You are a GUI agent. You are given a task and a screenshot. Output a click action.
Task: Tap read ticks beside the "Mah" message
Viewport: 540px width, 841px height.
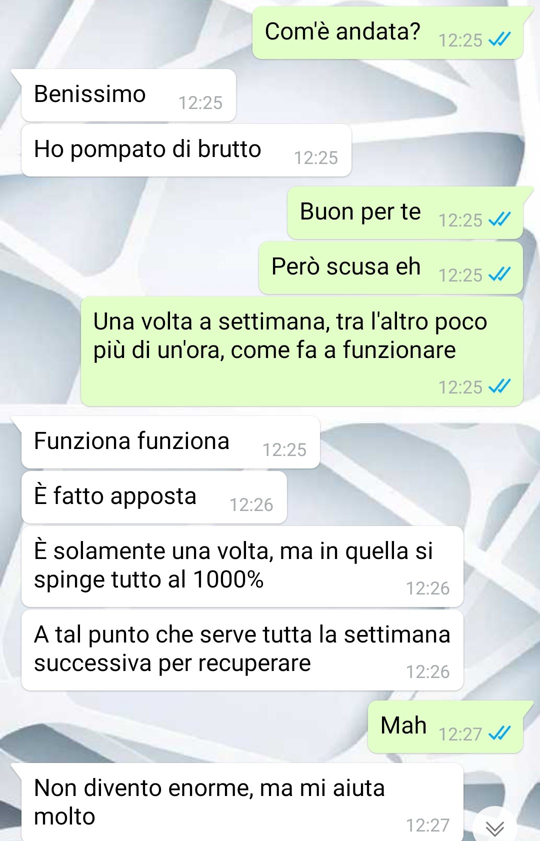(499, 733)
